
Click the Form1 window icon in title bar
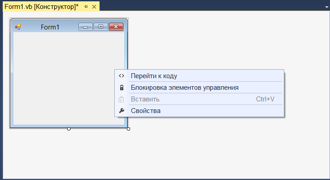[18, 27]
